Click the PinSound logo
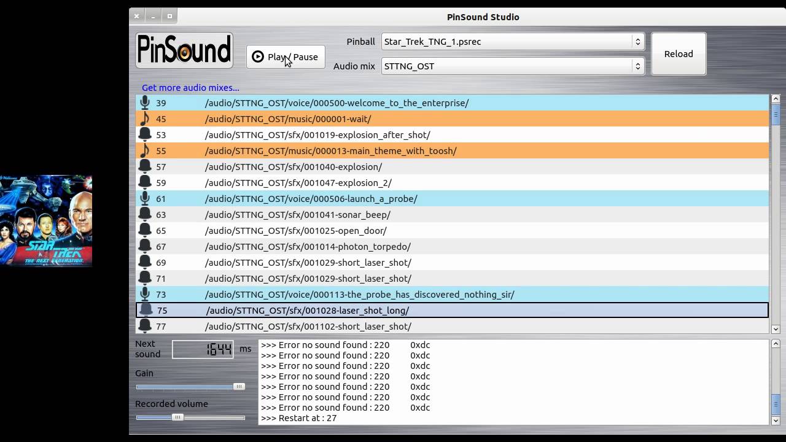Viewport: 786px width, 442px height. pyautogui.click(x=184, y=50)
